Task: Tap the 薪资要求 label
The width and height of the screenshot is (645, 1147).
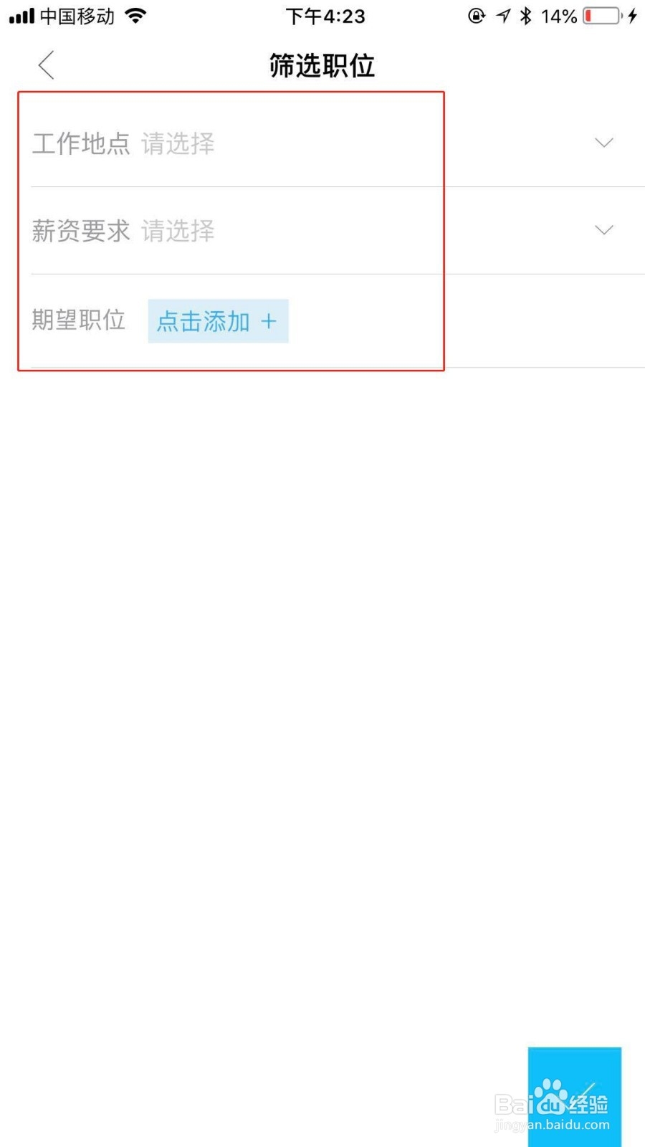Action: click(81, 231)
